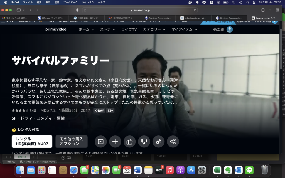Click the star rating control
Screen dimensions: 285x178
[19, 110]
